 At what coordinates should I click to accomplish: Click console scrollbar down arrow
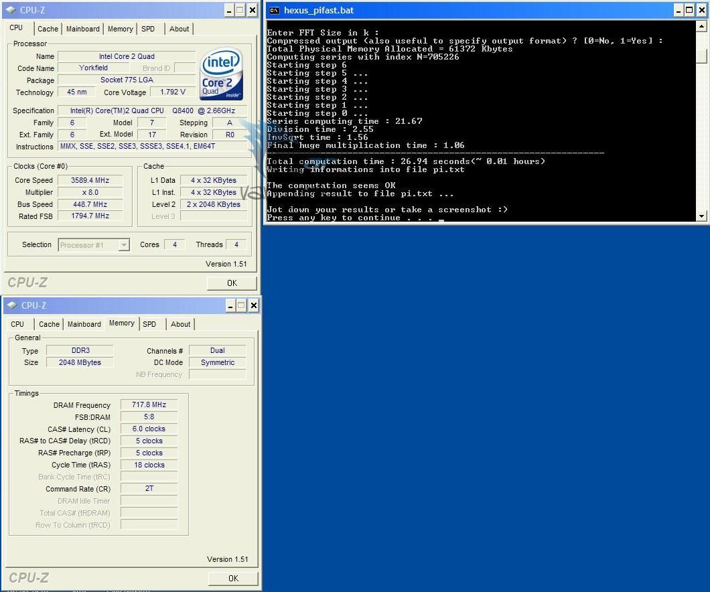coord(701,216)
